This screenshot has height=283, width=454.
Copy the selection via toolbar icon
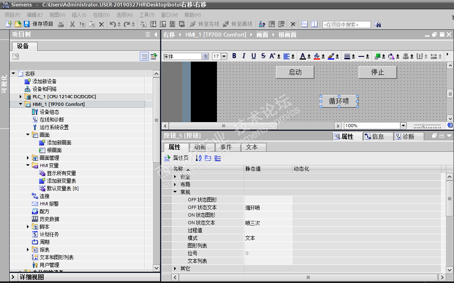(x=82, y=24)
